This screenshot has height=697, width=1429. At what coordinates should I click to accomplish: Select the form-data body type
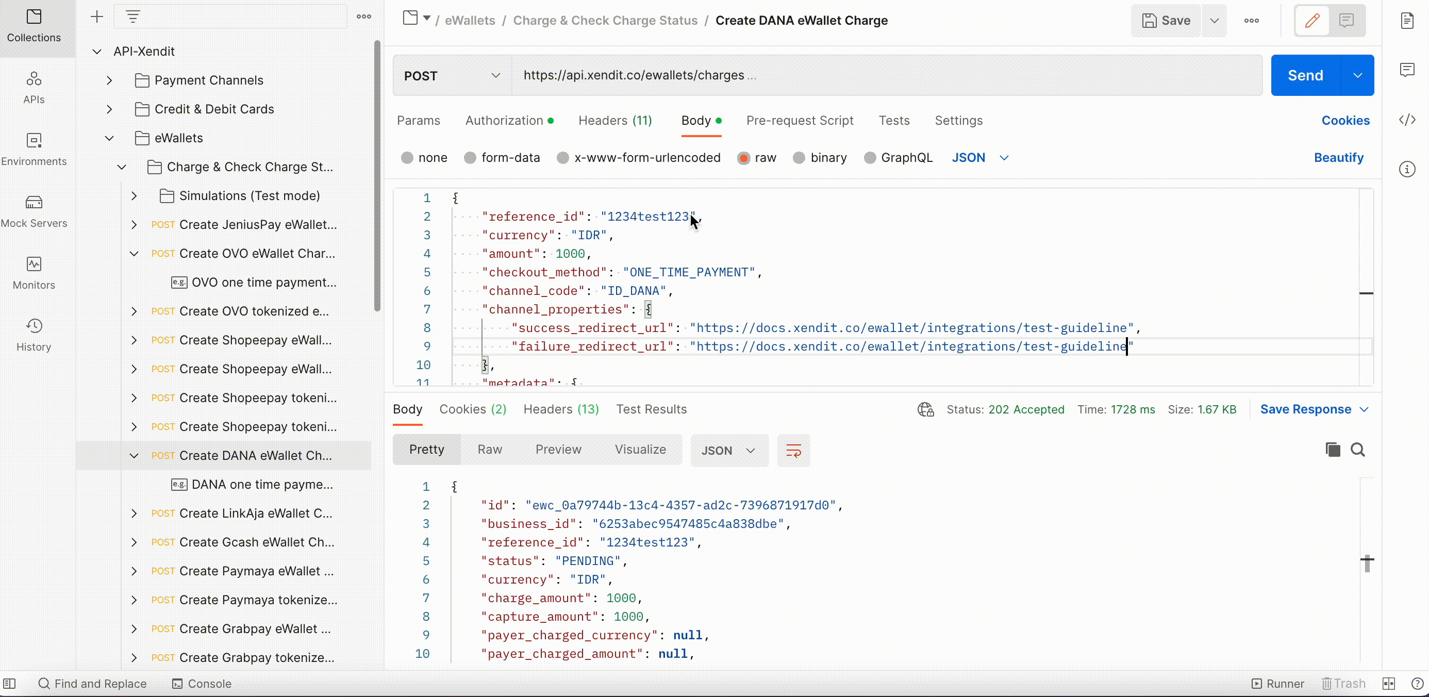click(x=470, y=158)
